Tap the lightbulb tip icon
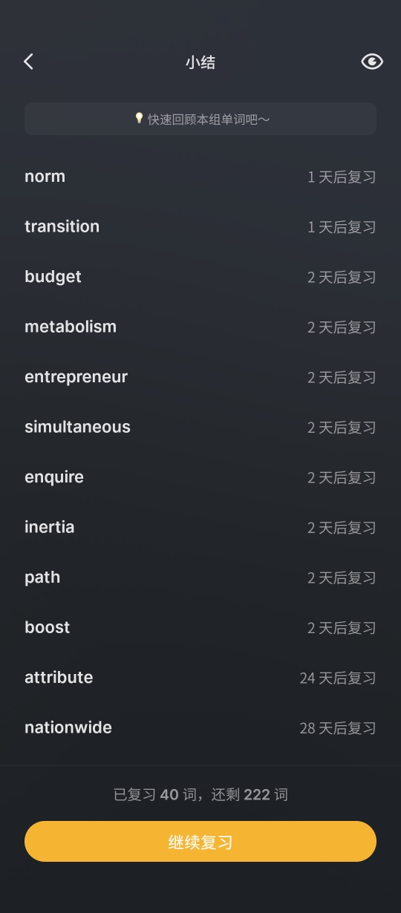Image resolution: width=401 pixels, height=913 pixels. tap(139, 118)
